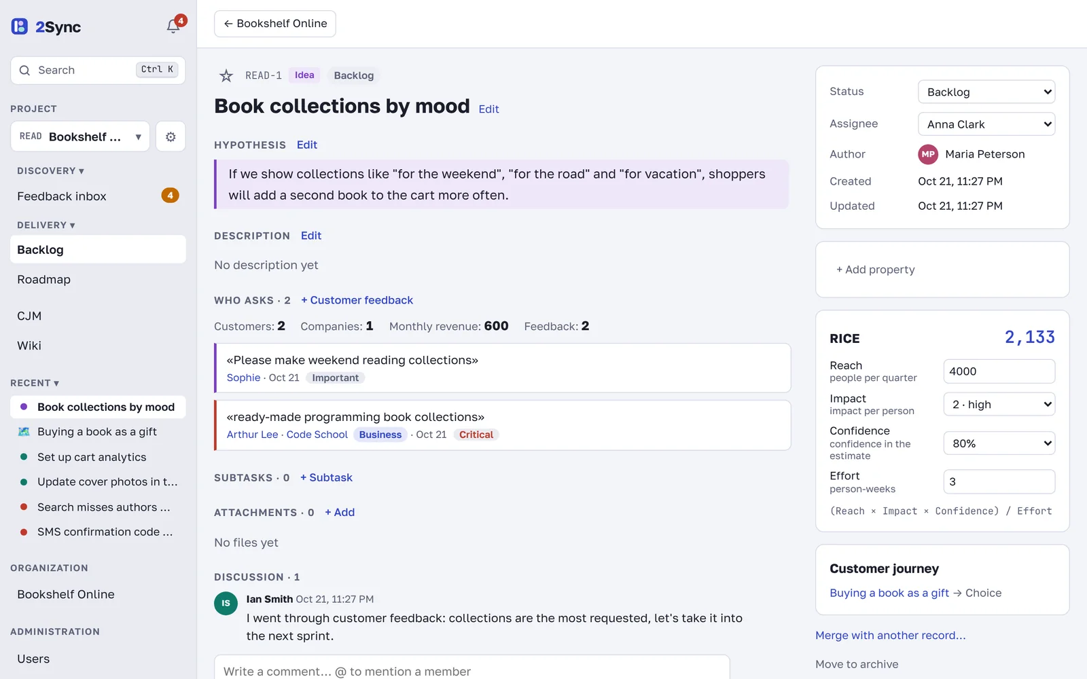Star the READ-1 record
The image size is (1087, 679).
pyautogui.click(x=226, y=75)
